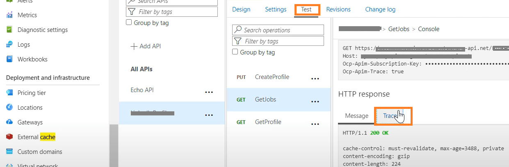The width and height of the screenshot is (509, 167).
Task: Select the Pricing tier icon
Action: coord(9,93)
